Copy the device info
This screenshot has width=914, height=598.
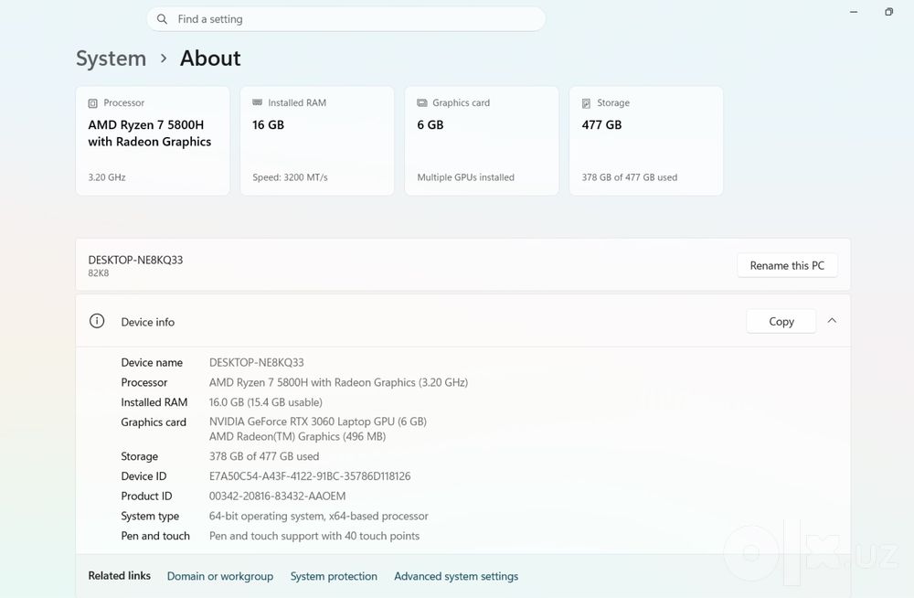tap(781, 322)
